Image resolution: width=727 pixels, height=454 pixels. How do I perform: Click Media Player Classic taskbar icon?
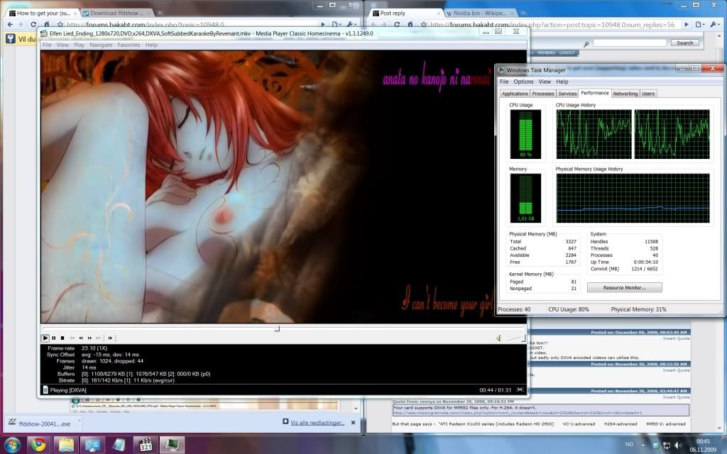(x=145, y=445)
